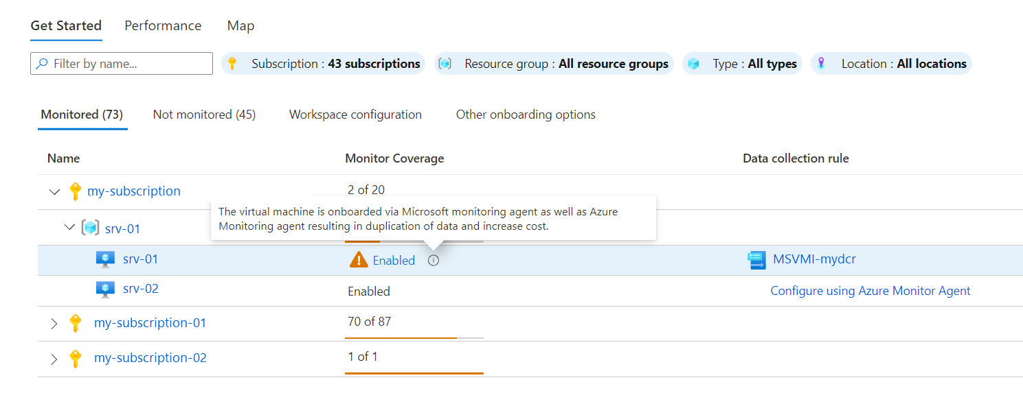Click the my-subscription-02 key icon
This screenshot has height=393, width=1023.
(76, 358)
